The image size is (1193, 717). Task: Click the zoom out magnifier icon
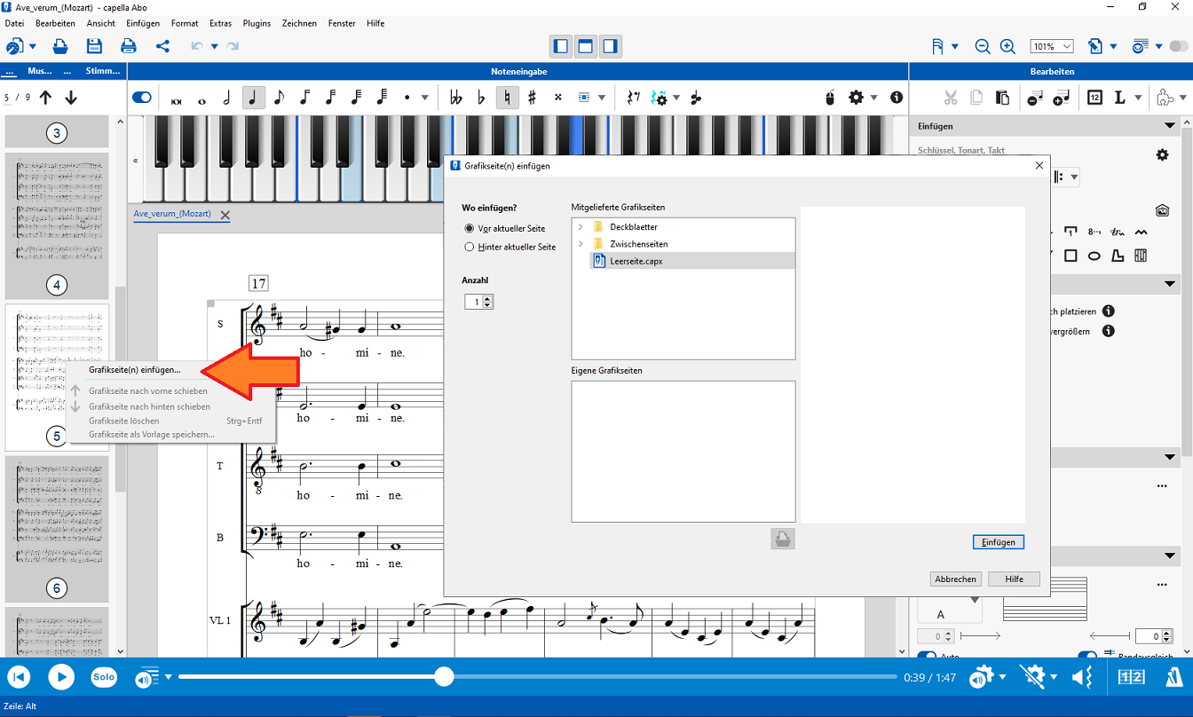pyautogui.click(x=983, y=46)
